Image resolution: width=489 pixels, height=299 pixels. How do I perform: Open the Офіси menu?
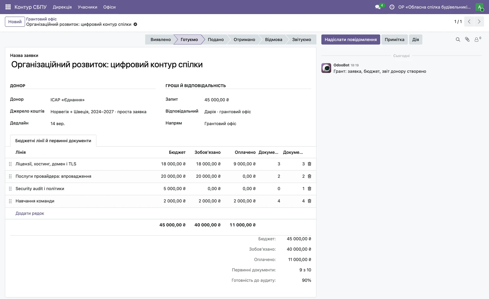click(x=109, y=7)
